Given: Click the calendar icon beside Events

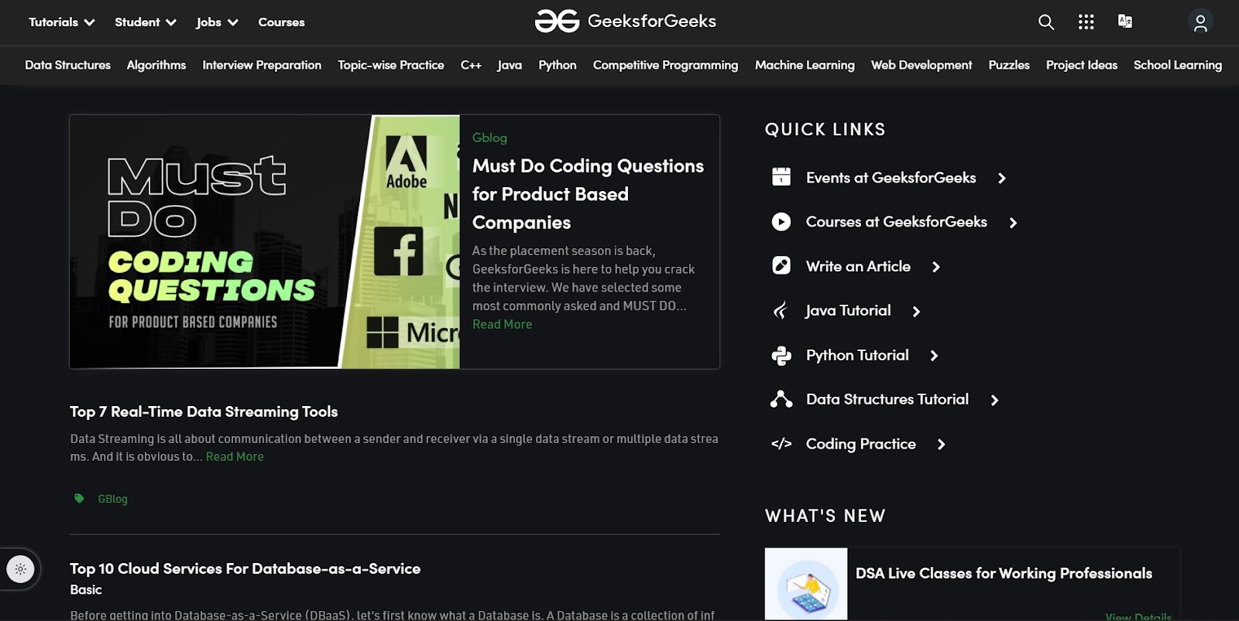Looking at the screenshot, I should 781,177.
